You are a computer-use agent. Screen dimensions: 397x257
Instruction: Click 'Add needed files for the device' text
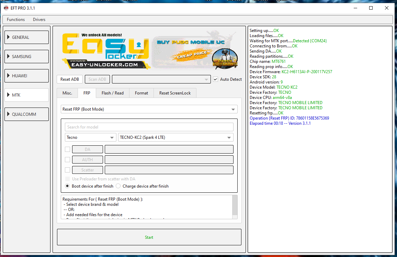click(x=94, y=215)
